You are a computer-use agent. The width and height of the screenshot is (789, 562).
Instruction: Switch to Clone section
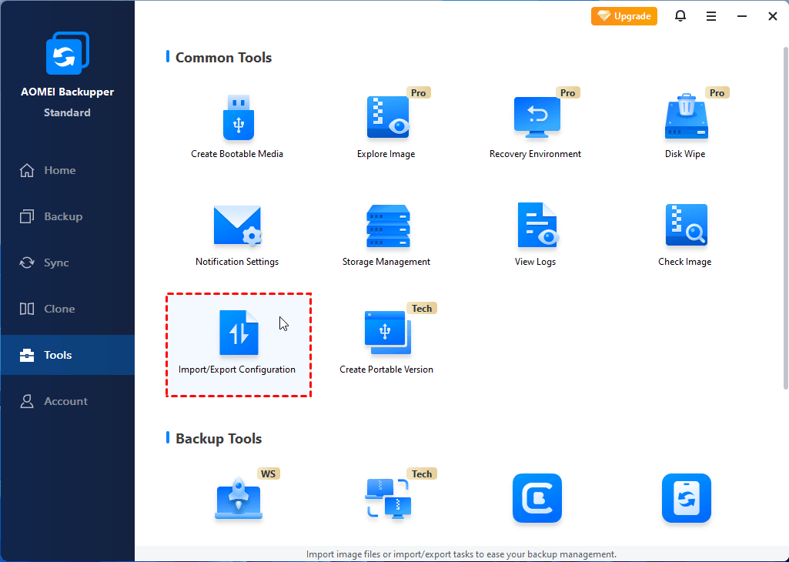point(68,309)
